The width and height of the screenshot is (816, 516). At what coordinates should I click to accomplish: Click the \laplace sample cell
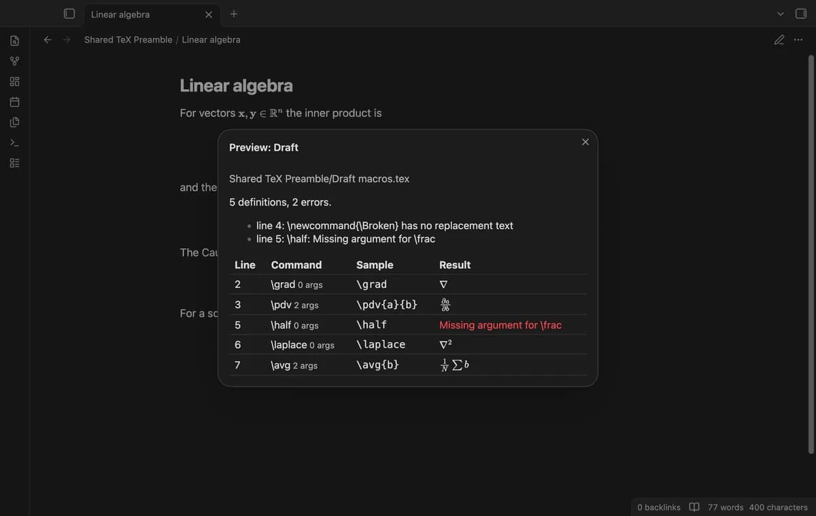[381, 345]
